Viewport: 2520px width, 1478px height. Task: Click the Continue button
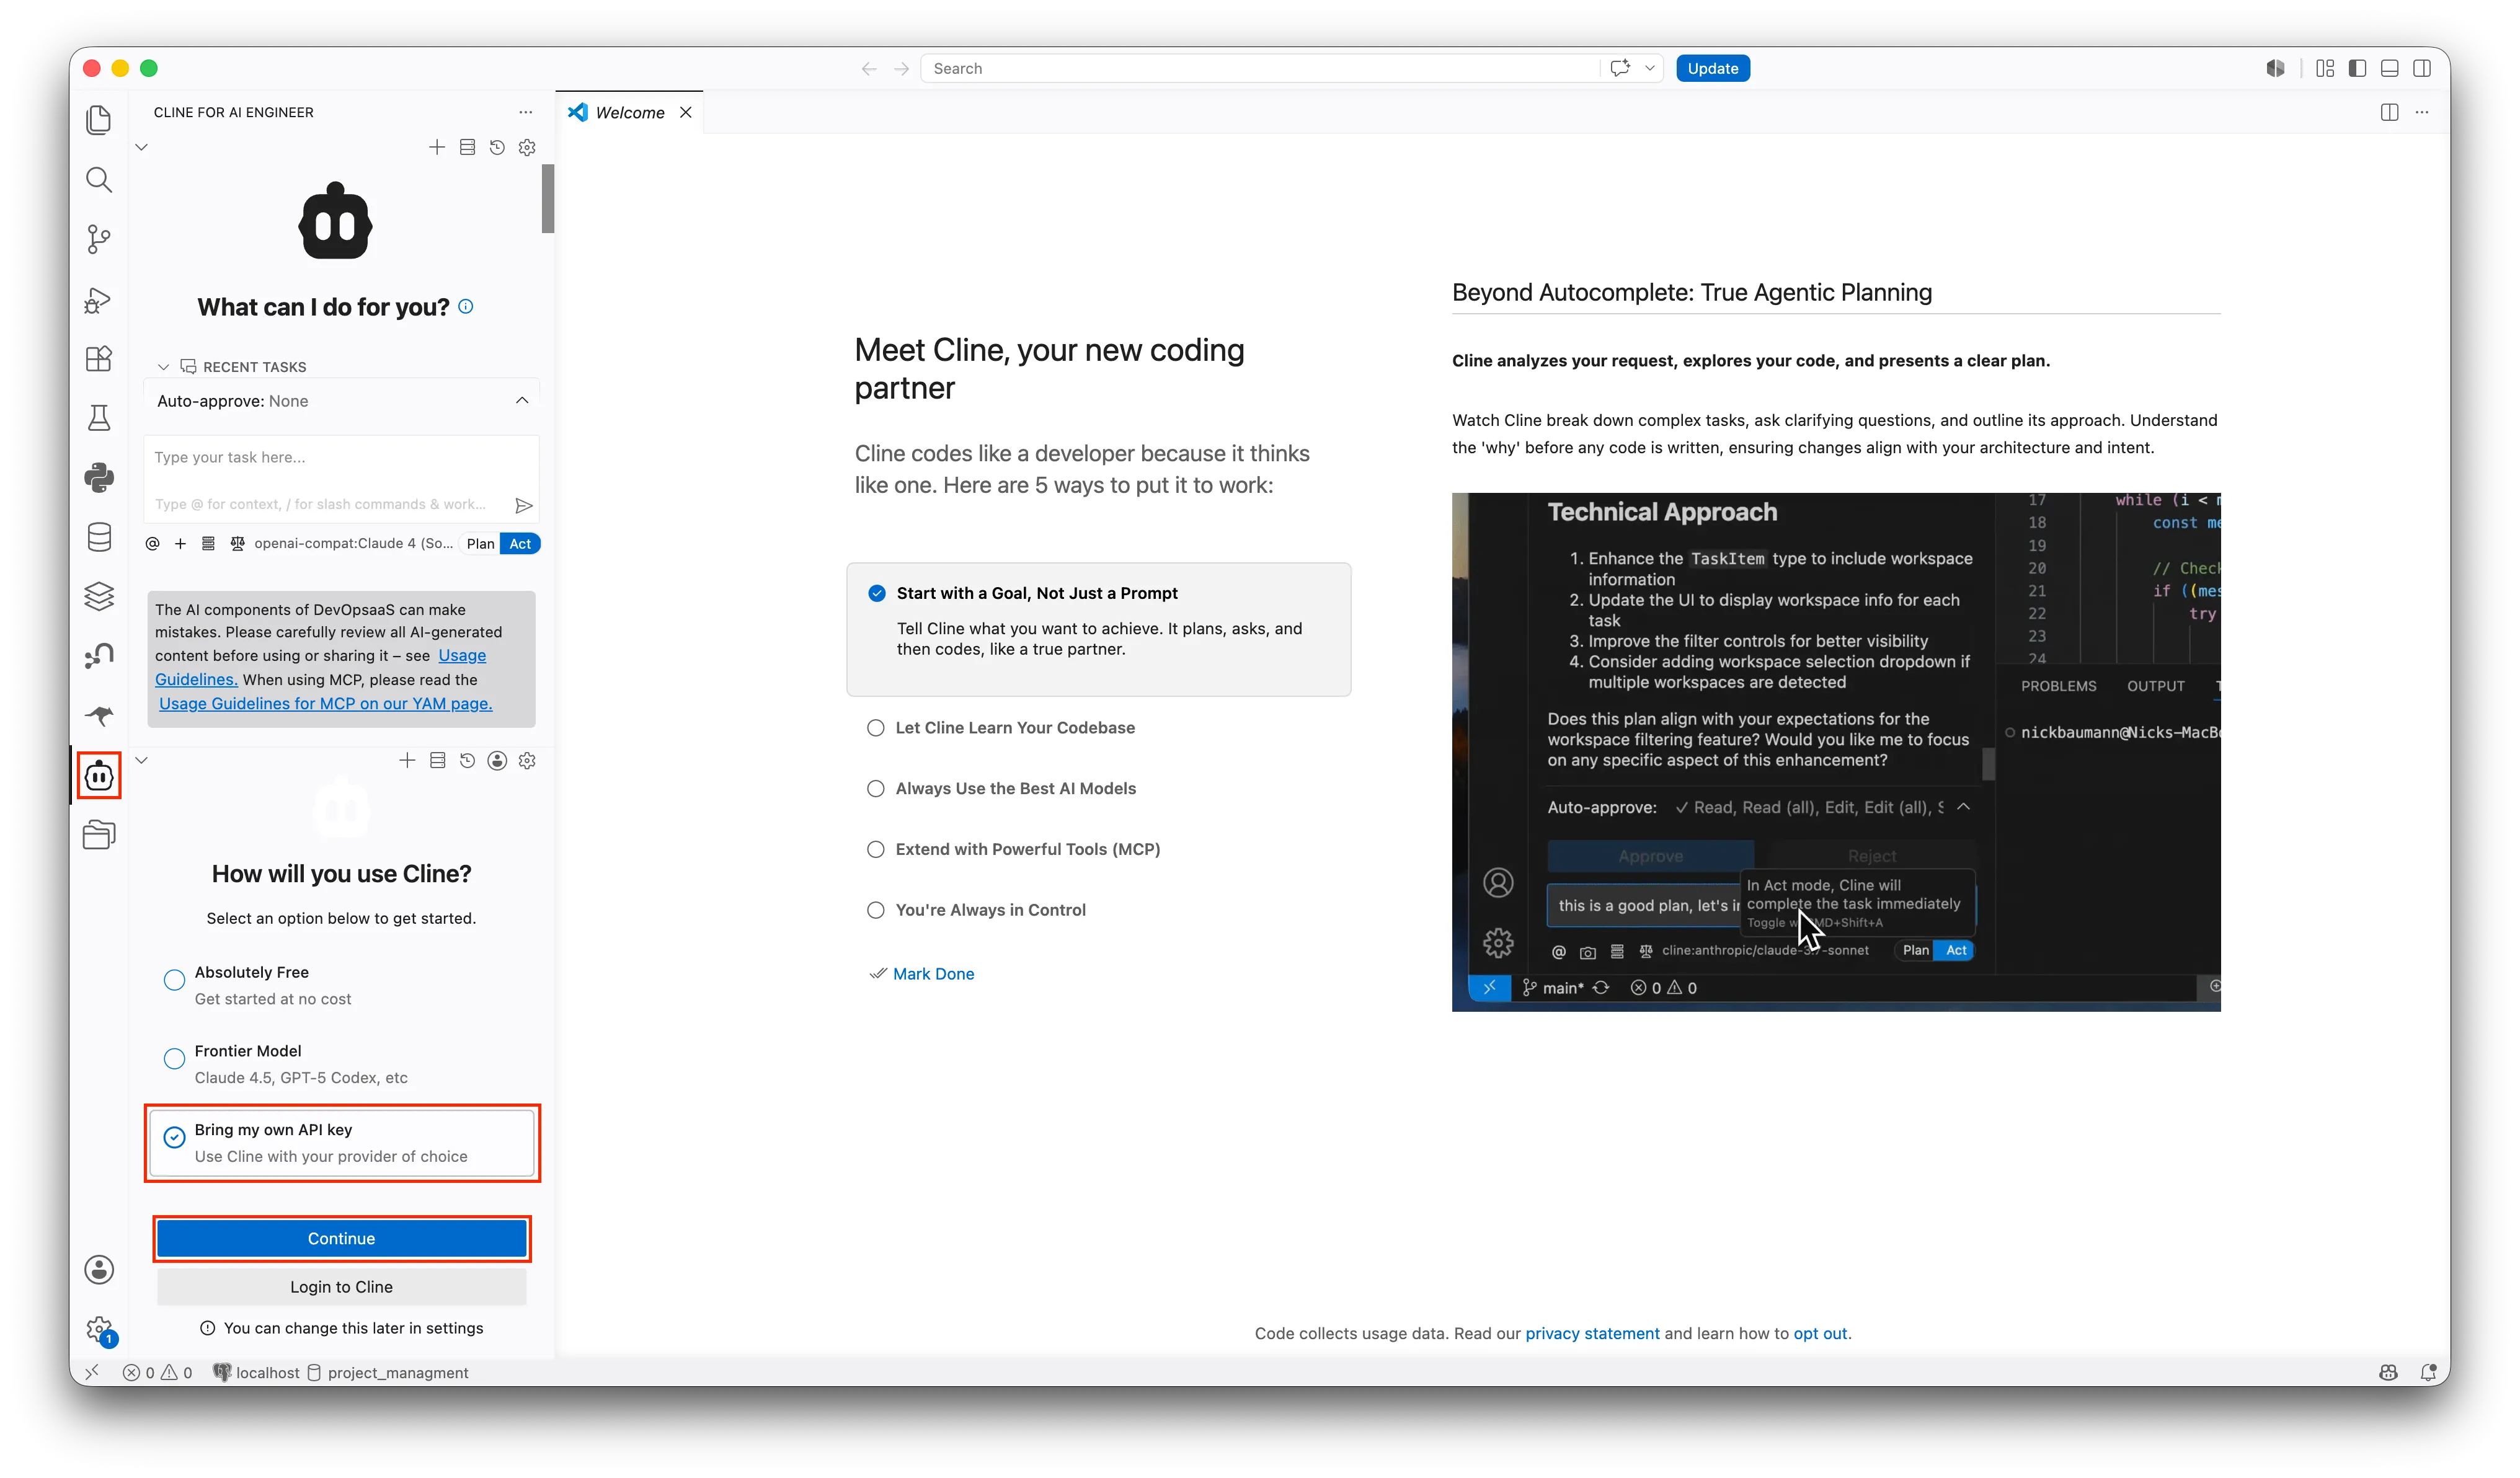(x=341, y=1239)
